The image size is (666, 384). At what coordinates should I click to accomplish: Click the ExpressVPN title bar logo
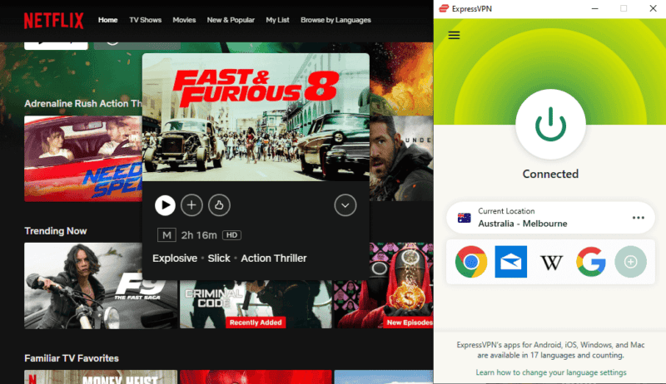pyautogui.click(x=444, y=8)
